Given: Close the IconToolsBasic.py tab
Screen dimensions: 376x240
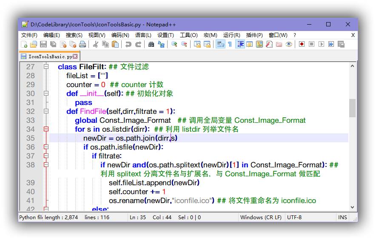Looking at the screenshot, I should (x=75, y=56).
